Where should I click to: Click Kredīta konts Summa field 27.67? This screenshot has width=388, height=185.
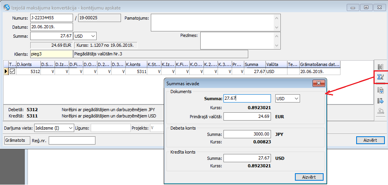coord(247,158)
